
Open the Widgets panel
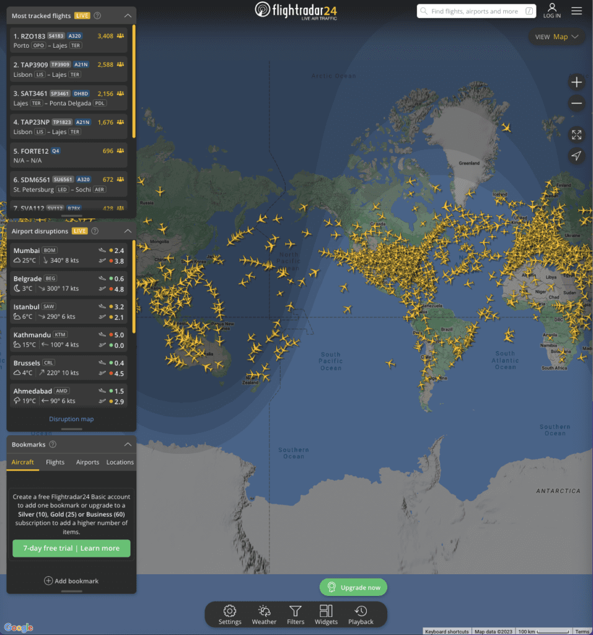pos(326,615)
